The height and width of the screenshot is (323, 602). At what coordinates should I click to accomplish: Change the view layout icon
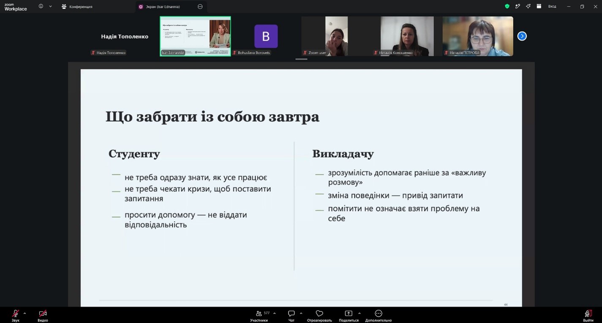(x=539, y=6)
